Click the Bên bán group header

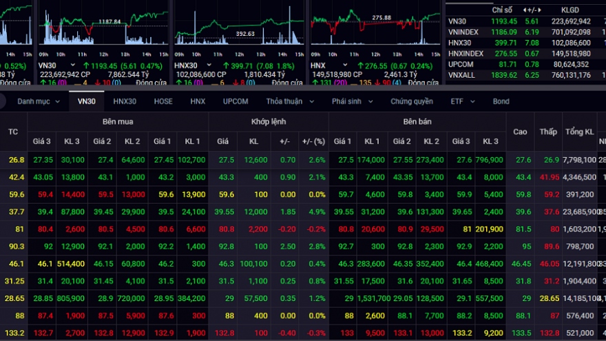tap(417, 122)
